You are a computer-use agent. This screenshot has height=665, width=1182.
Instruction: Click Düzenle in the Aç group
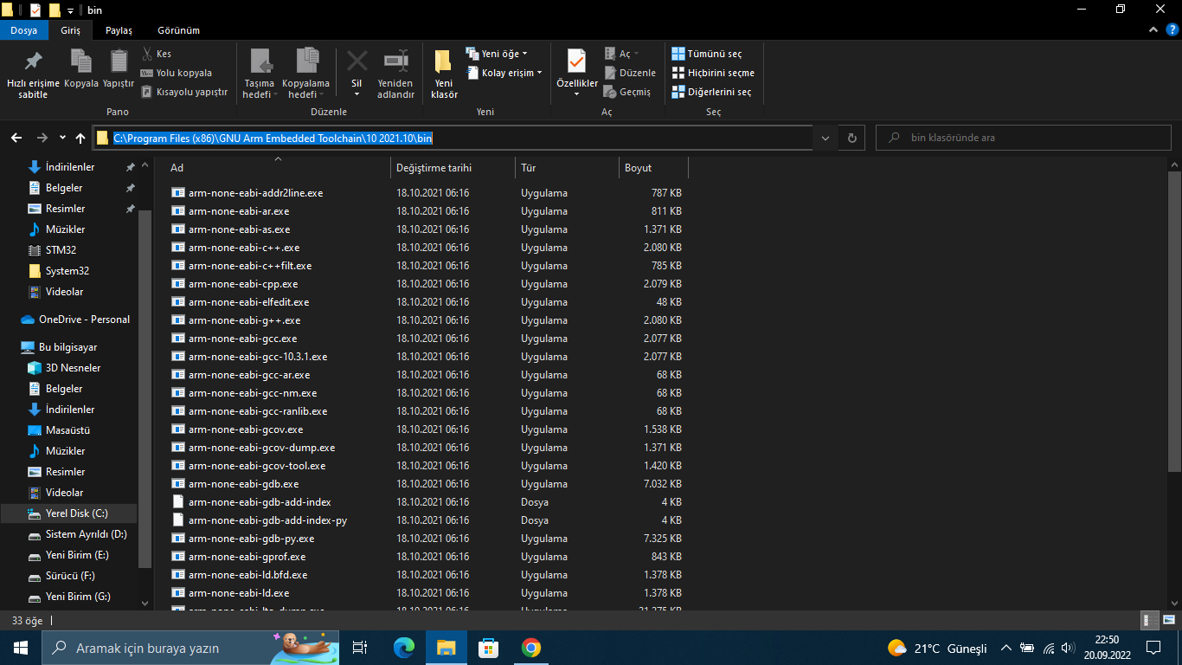[x=629, y=73]
